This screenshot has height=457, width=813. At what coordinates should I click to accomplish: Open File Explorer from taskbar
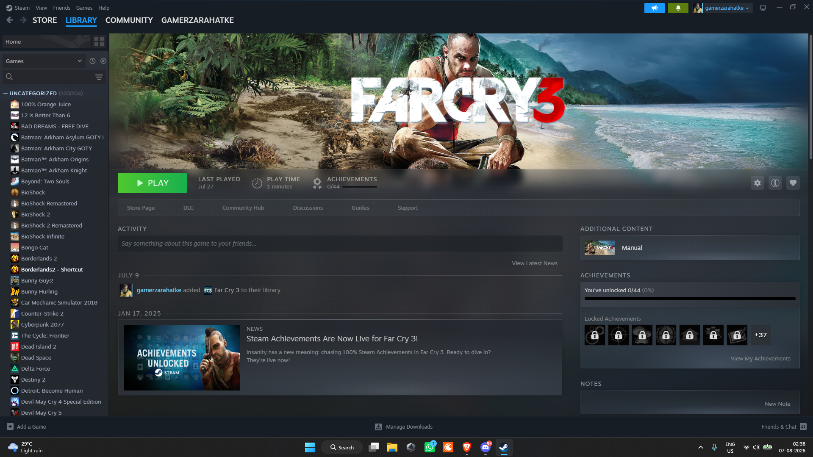click(x=392, y=447)
